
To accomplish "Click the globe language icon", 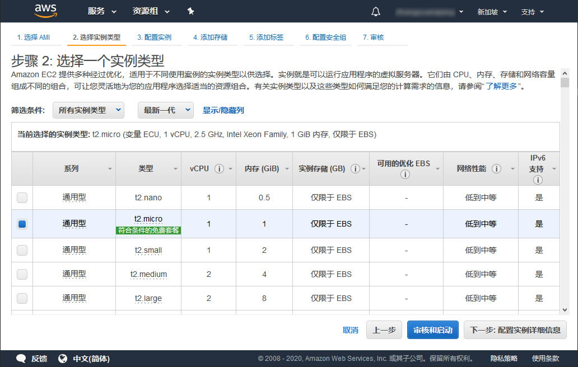I will click(x=63, y=359).
